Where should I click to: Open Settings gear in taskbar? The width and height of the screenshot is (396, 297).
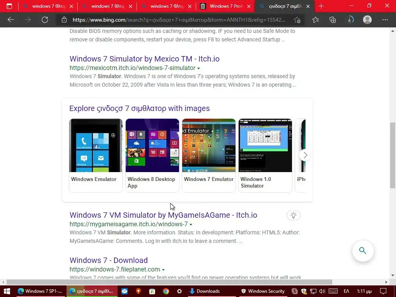[179, 291]
